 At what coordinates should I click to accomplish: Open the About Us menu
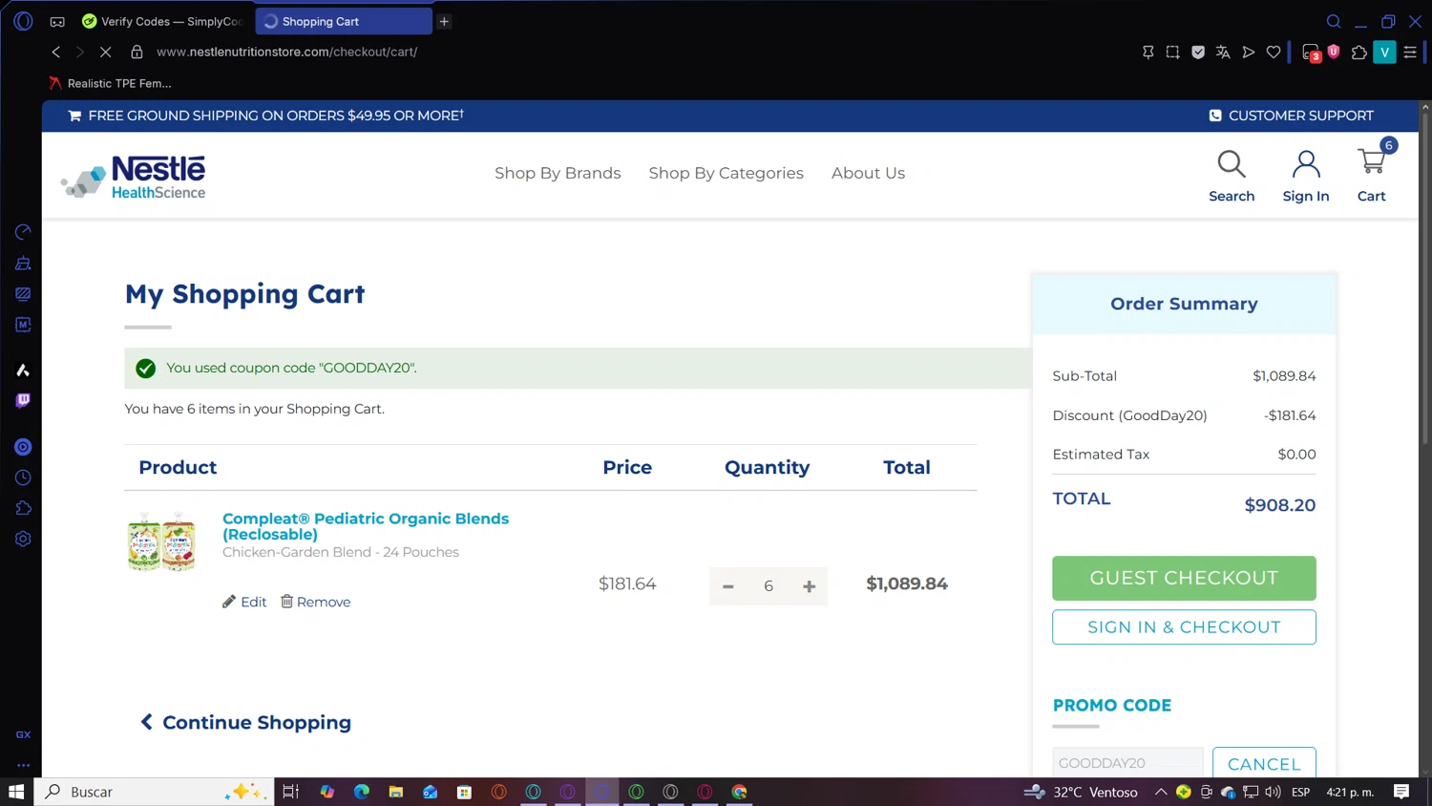tap(868, 173)
